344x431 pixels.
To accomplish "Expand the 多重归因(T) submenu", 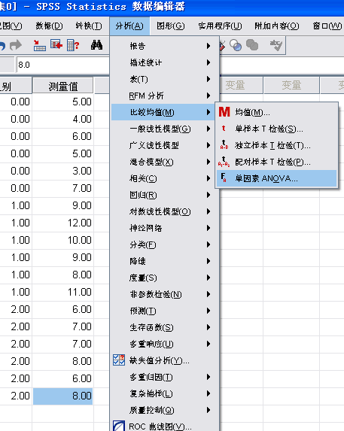I will [x=164, y=377].
